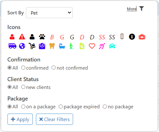This screenshot has width=159, height=132.
Task: Click the red medical kit icon
Action: click(x=142, y=37)
